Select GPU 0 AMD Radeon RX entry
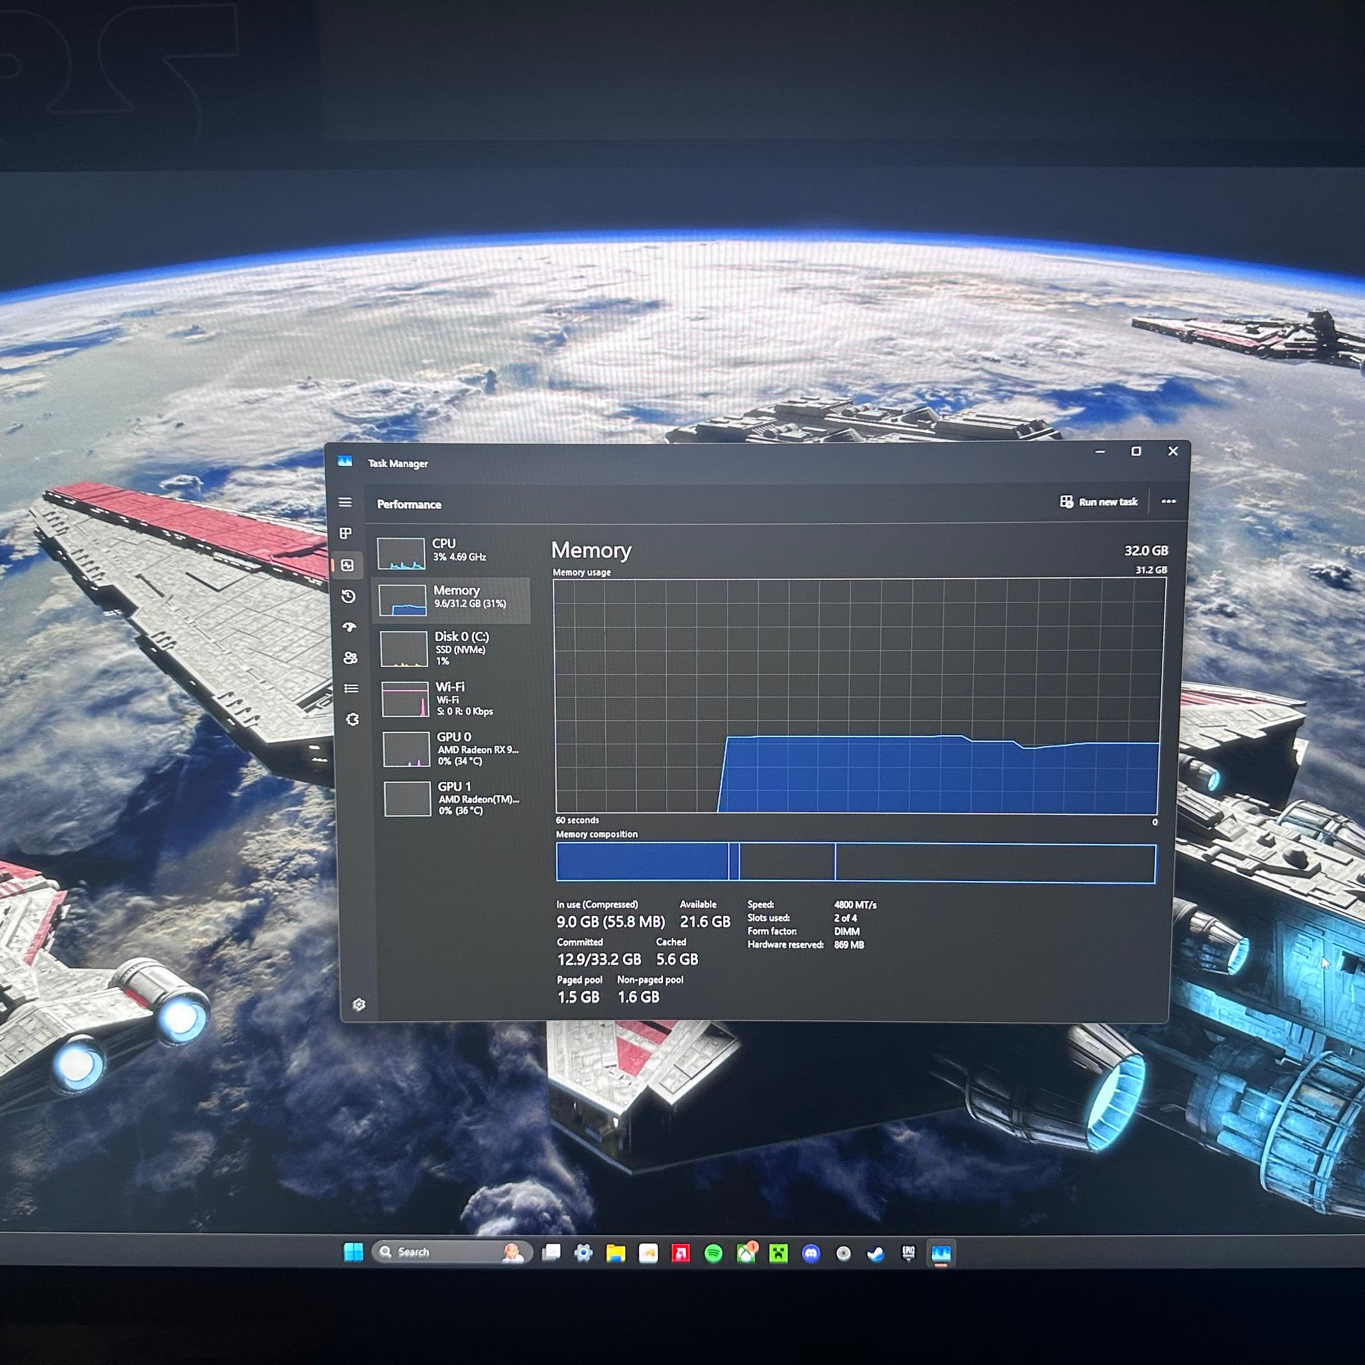The height and width of the screenshot is (1365, 1365). click(454, 749)
